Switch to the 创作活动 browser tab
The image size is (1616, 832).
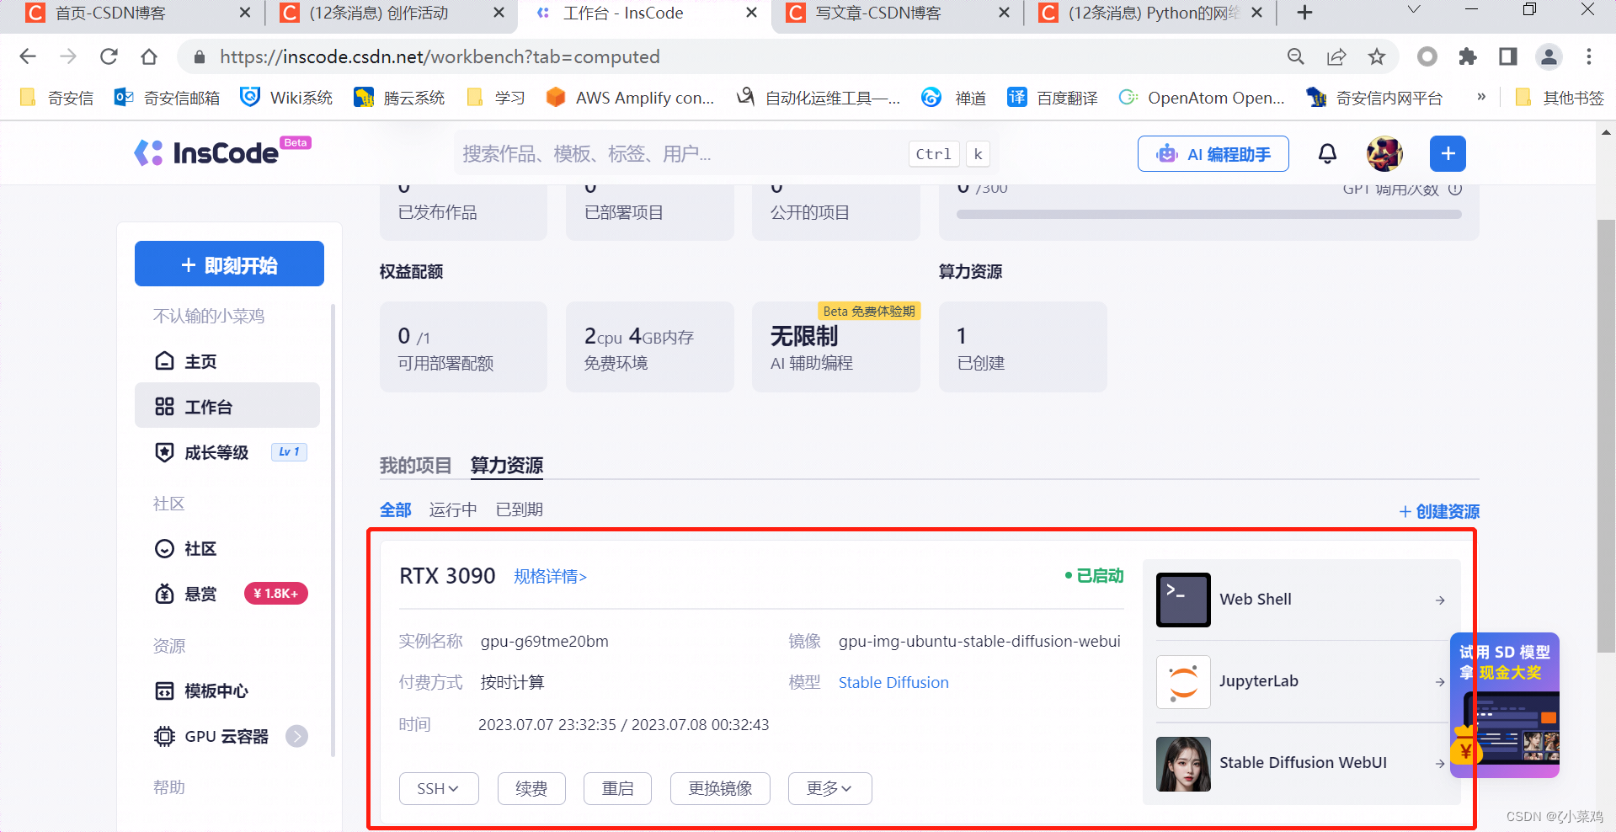point(392,13)
